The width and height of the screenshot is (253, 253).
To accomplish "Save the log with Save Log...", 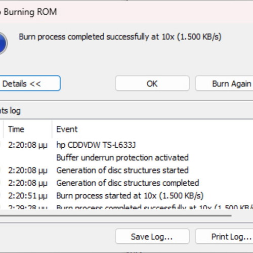I will click(x=152, y=236).
